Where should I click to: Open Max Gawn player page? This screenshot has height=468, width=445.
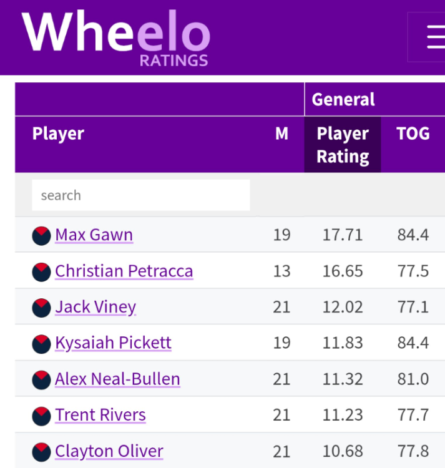(94, 235)
